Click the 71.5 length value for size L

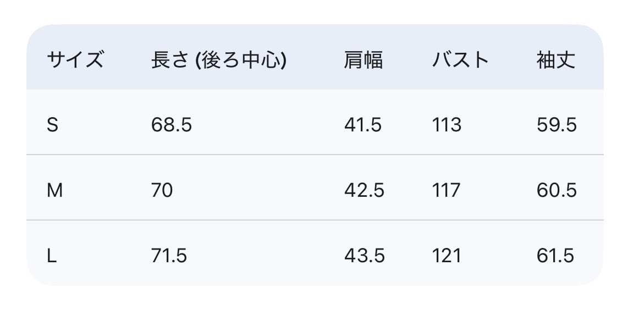click(169, 256)
